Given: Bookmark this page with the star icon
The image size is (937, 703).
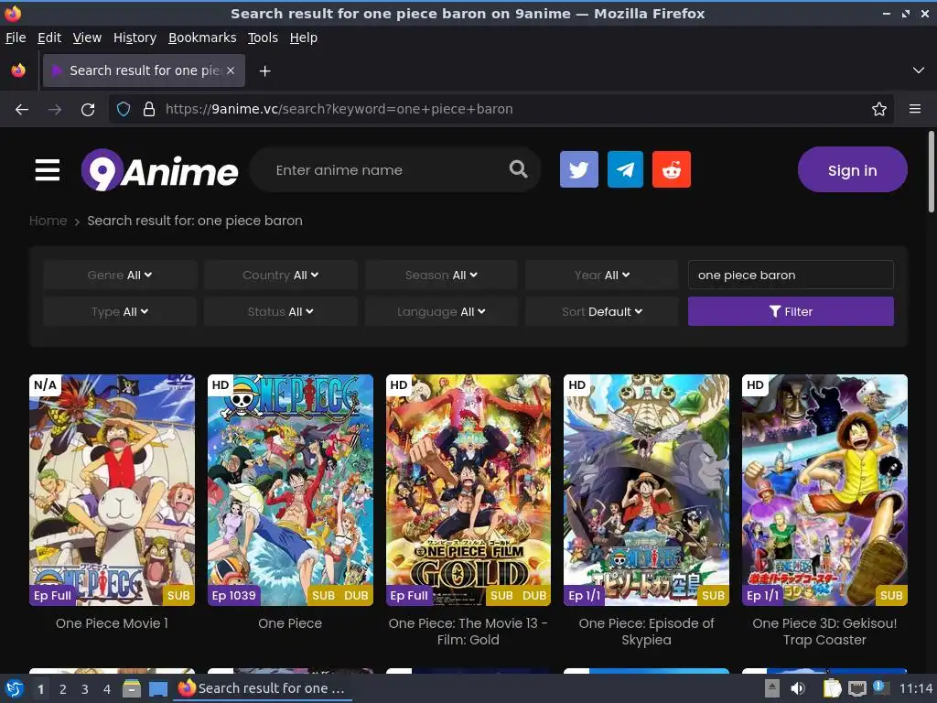Looking at the screenshot, I should [x=879, y=110].
